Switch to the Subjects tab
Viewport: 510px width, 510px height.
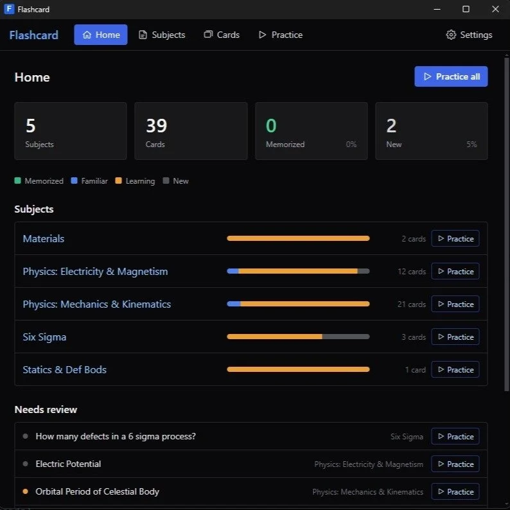[162, 35]
